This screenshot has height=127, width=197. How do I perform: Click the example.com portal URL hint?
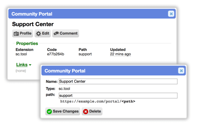coord(98,101)
